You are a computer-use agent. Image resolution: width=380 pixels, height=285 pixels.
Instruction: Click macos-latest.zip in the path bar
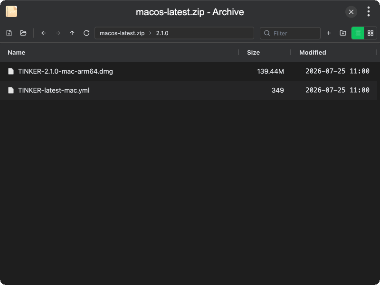[x=122, y=33]
